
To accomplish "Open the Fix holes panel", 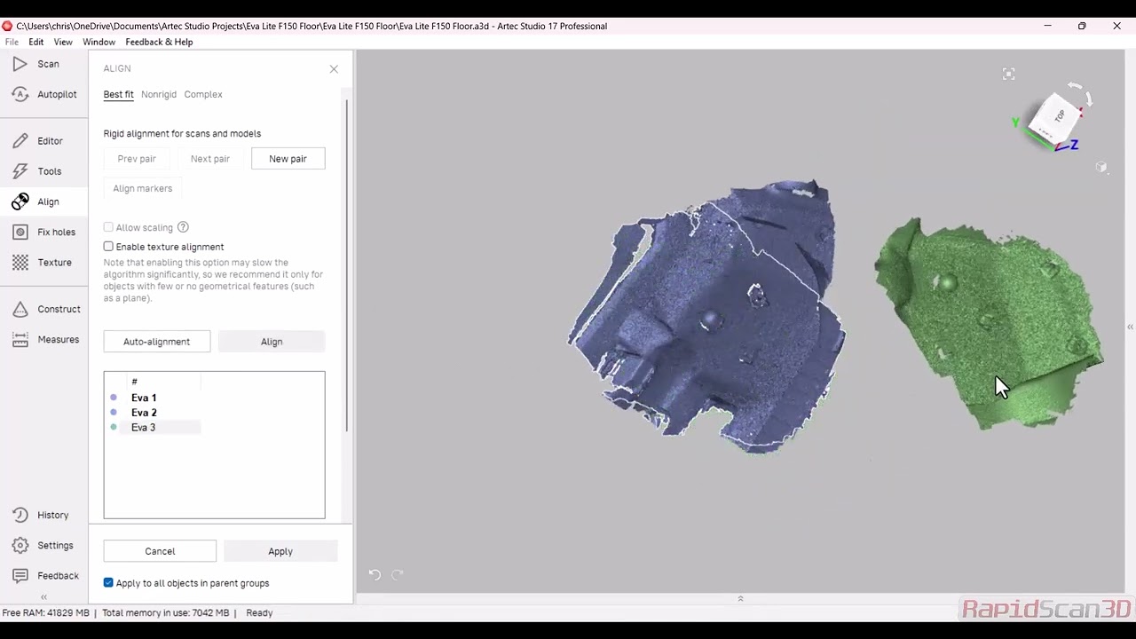I will (x=44, y=232).
